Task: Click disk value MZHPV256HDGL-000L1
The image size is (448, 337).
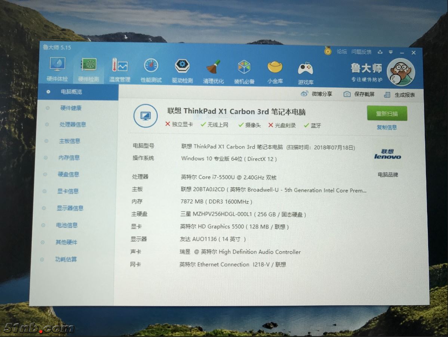Action: (x=243, y=214)
